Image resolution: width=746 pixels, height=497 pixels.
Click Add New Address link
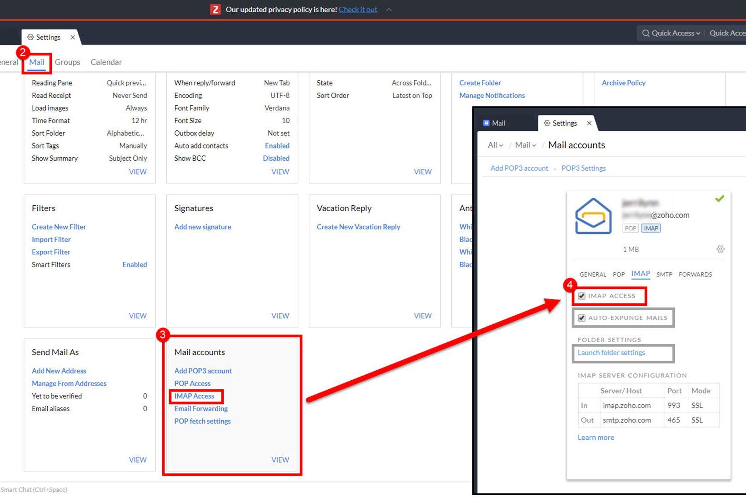(59, 371)
